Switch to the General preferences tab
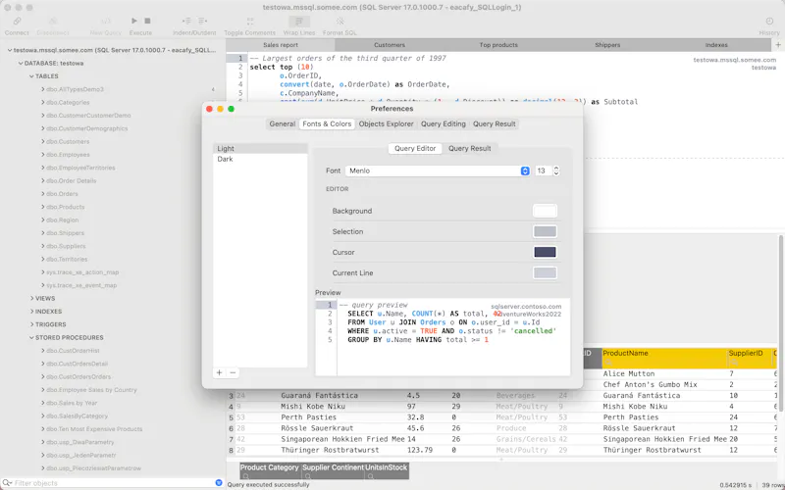Screen dimensions: 785x490 click(x=283, y=124)
